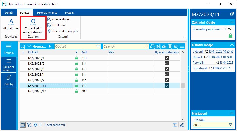The height and width of the screenshot is (131, 237).
Task: Collapse the Základní údaje panel section
Action: click(232, 22)
